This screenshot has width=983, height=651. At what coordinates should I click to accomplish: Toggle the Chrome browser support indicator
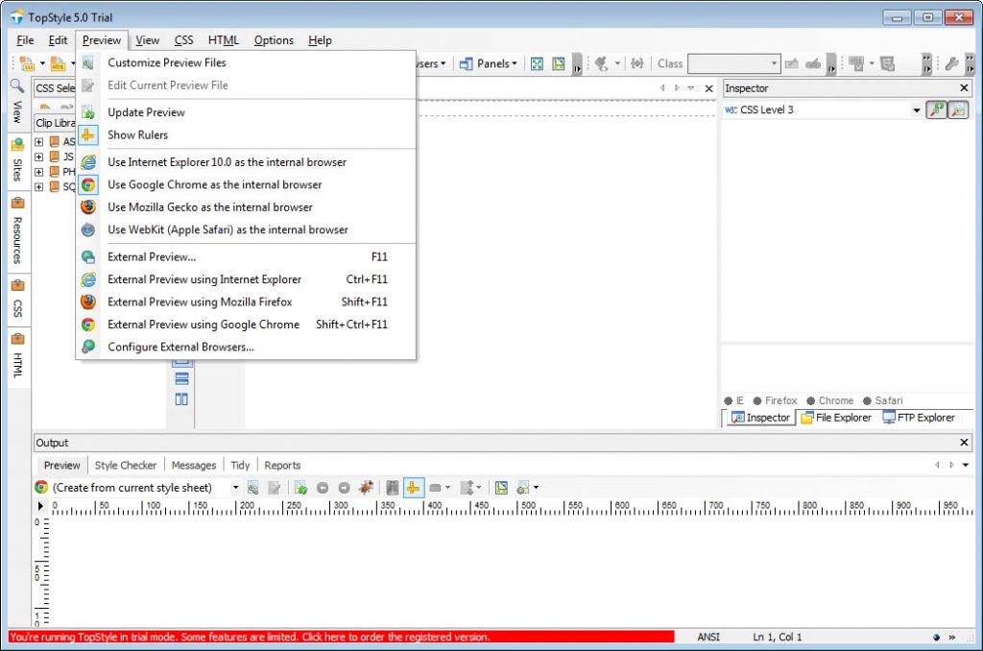click(830, 400)
